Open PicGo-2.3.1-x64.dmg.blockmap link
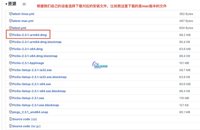 click(35, 56)
